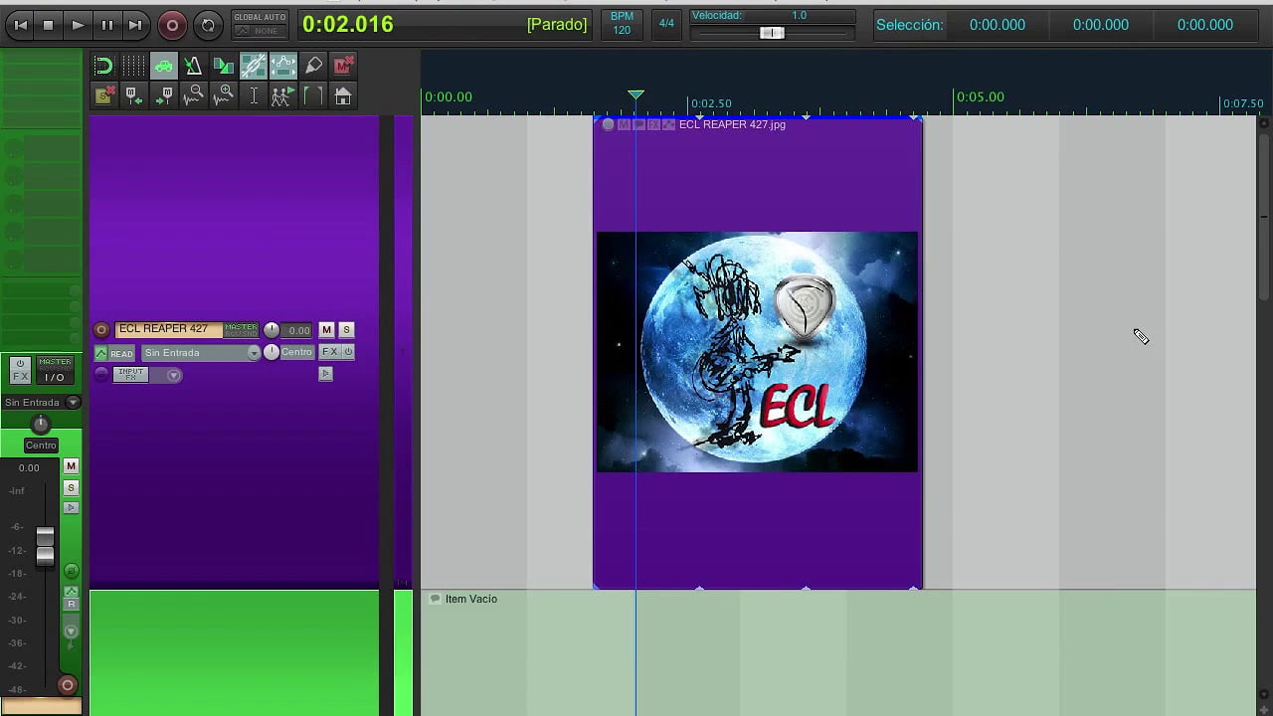Unsolo all tracks with red-X S icon

tap(103, 95)
